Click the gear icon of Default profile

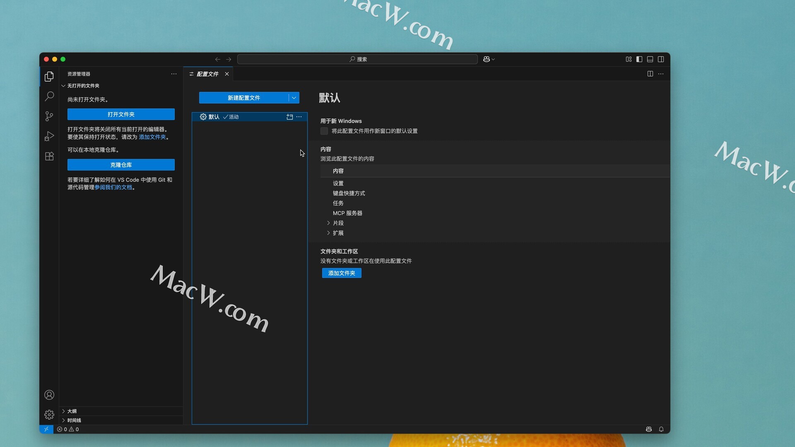click(203, 117)
